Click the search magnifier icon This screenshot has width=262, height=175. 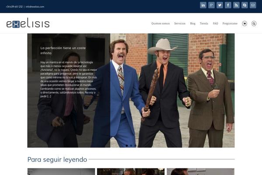pyautogui.click(x=254, y=24)
